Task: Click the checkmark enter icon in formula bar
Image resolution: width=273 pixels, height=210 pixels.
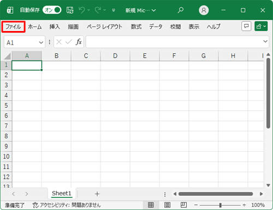Action: (x=69, y=42)
